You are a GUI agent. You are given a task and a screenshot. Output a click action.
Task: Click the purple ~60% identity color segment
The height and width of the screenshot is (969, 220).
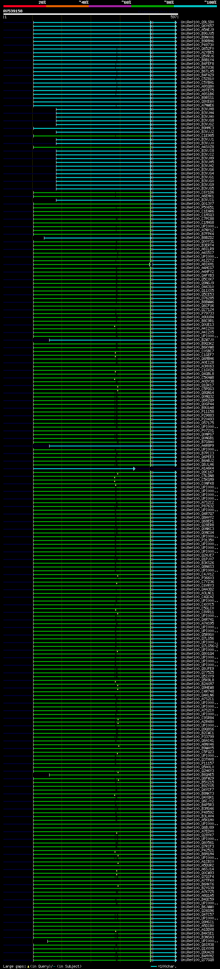[110, 6]
